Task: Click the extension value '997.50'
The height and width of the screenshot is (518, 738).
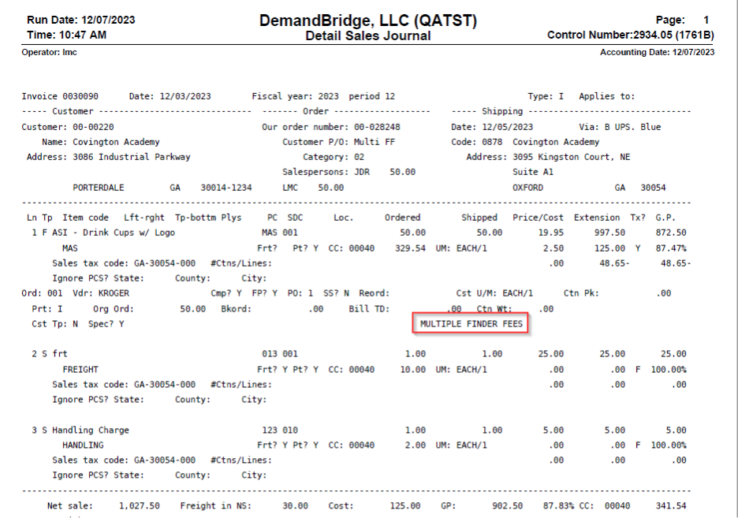Action: pyautogui.click(x=609, y=233)
